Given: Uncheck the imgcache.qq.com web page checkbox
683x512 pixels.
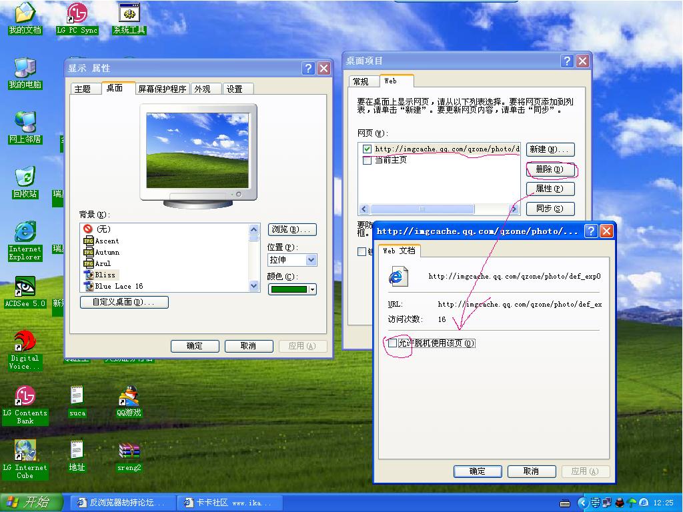Looking at the screenshot, I should pyautogui.click(x=367, y=149).
